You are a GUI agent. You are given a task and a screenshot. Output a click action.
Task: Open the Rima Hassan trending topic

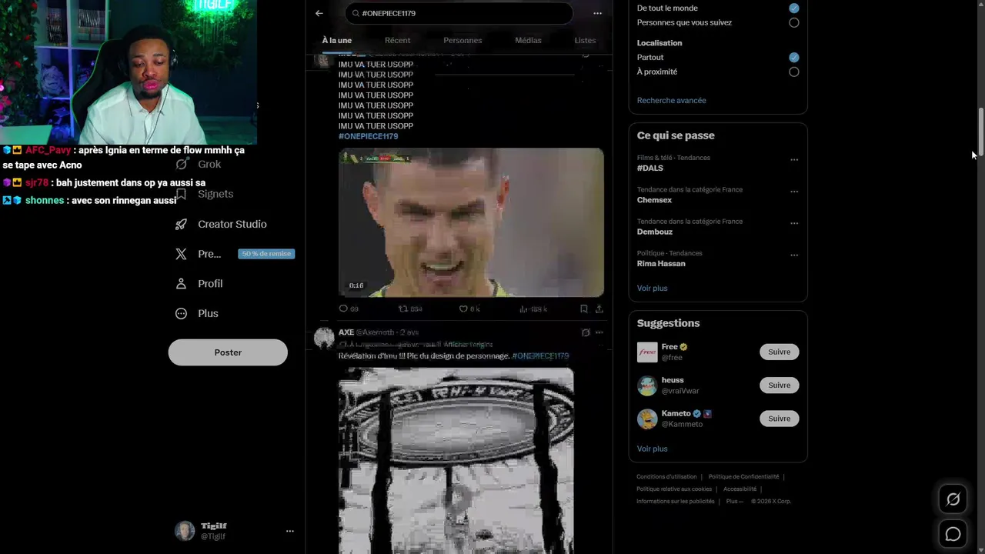click(x=661, y=263)
